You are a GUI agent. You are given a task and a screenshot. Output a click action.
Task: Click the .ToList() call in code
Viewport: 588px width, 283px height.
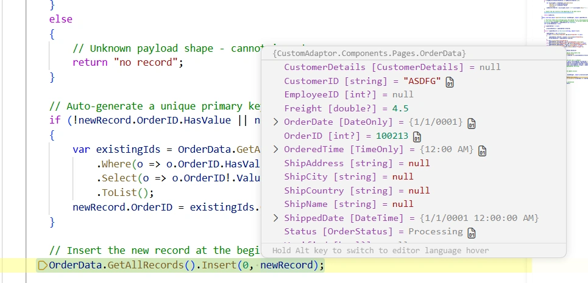pyautogui.click(x=126, y=193)
